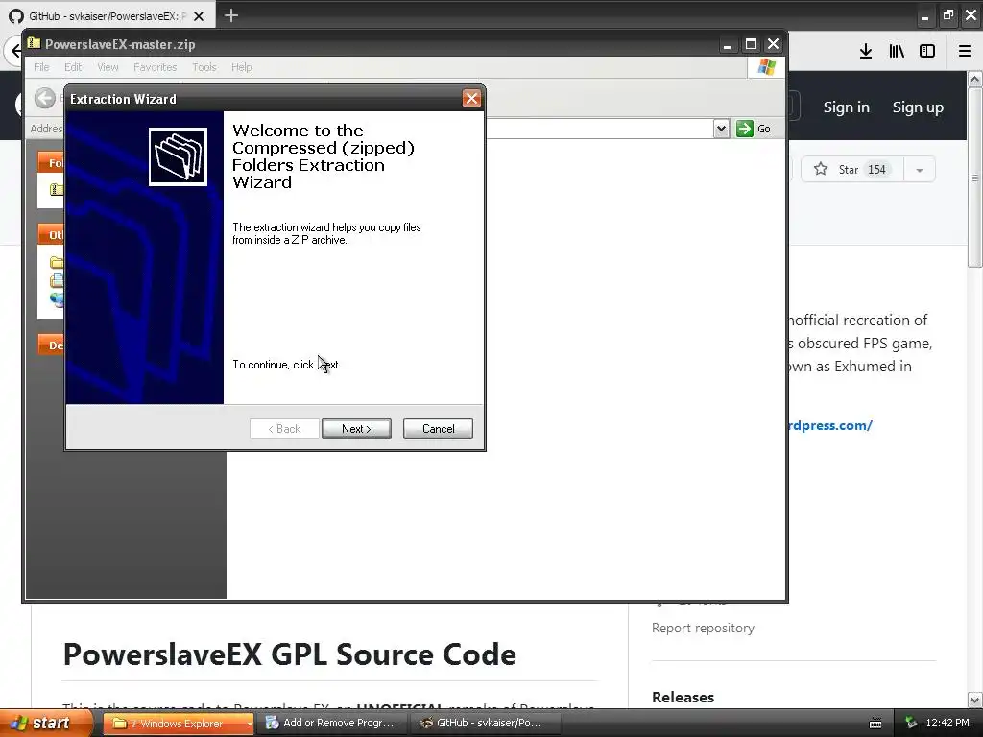The height and width of the screenshot is (737, 983).
Task: Click the Explorer Back arrow button
Action: click(x=44, y=99)
